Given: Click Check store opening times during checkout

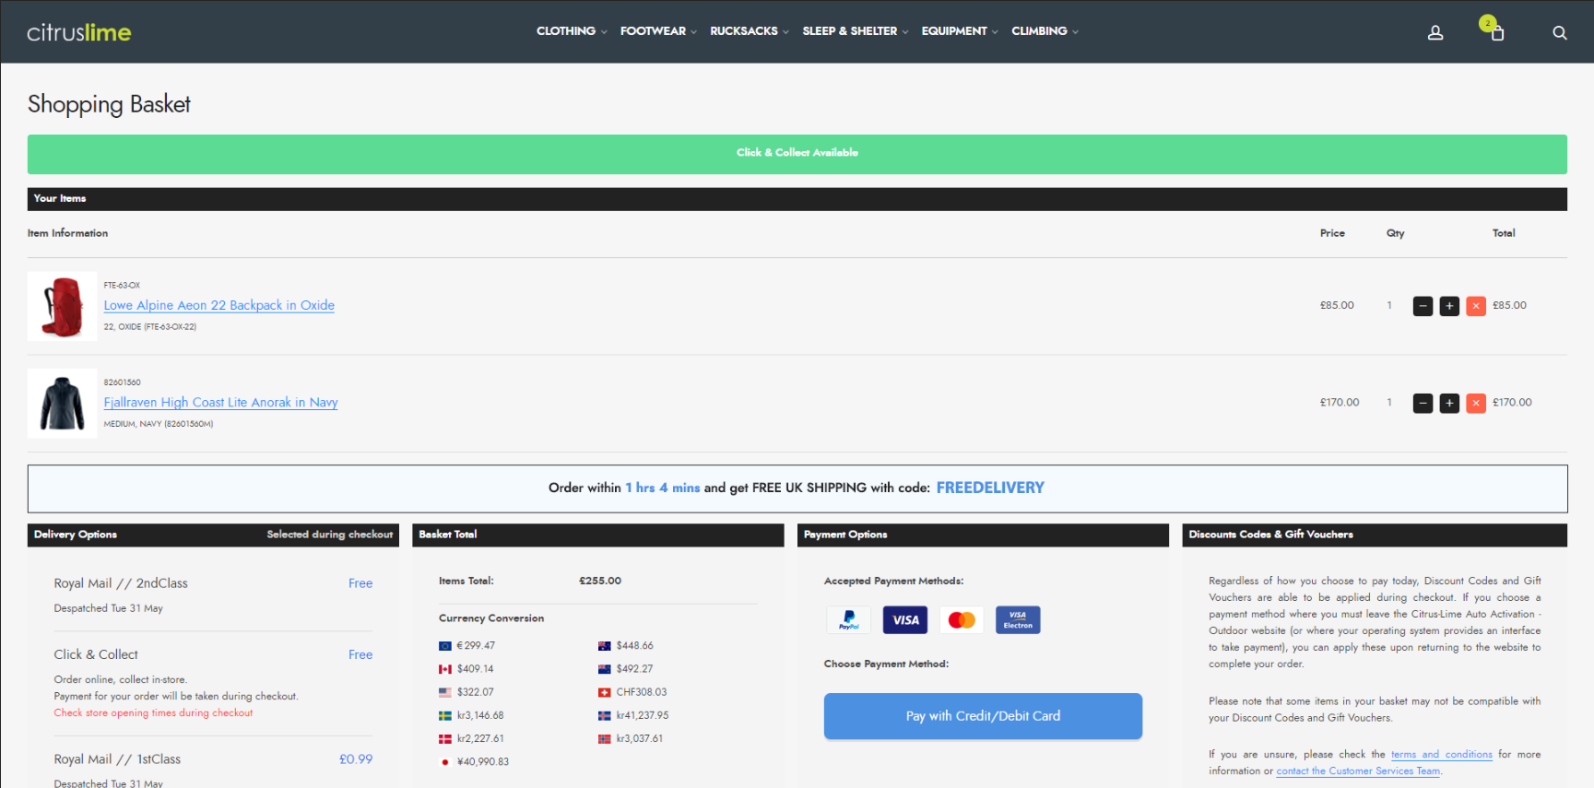Looking at the screenshot, I should [153, 713].
